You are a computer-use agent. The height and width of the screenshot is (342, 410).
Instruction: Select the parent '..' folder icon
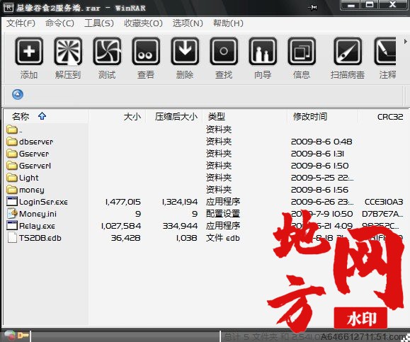click(x=12, y=130)
